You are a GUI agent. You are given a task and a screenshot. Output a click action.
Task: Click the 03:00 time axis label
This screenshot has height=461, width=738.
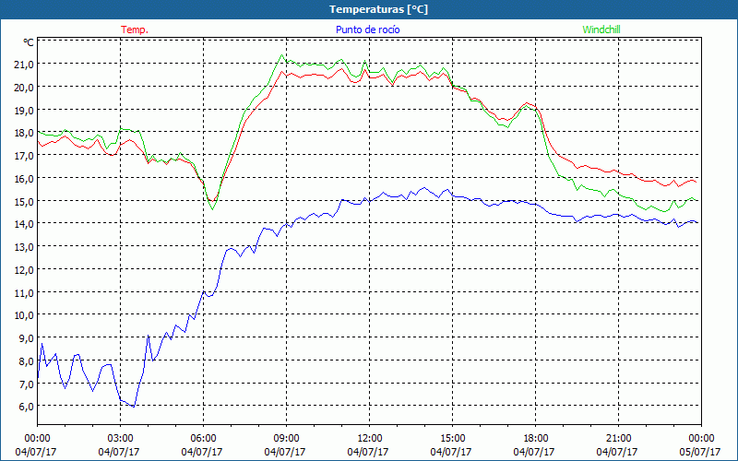[120, 439]
